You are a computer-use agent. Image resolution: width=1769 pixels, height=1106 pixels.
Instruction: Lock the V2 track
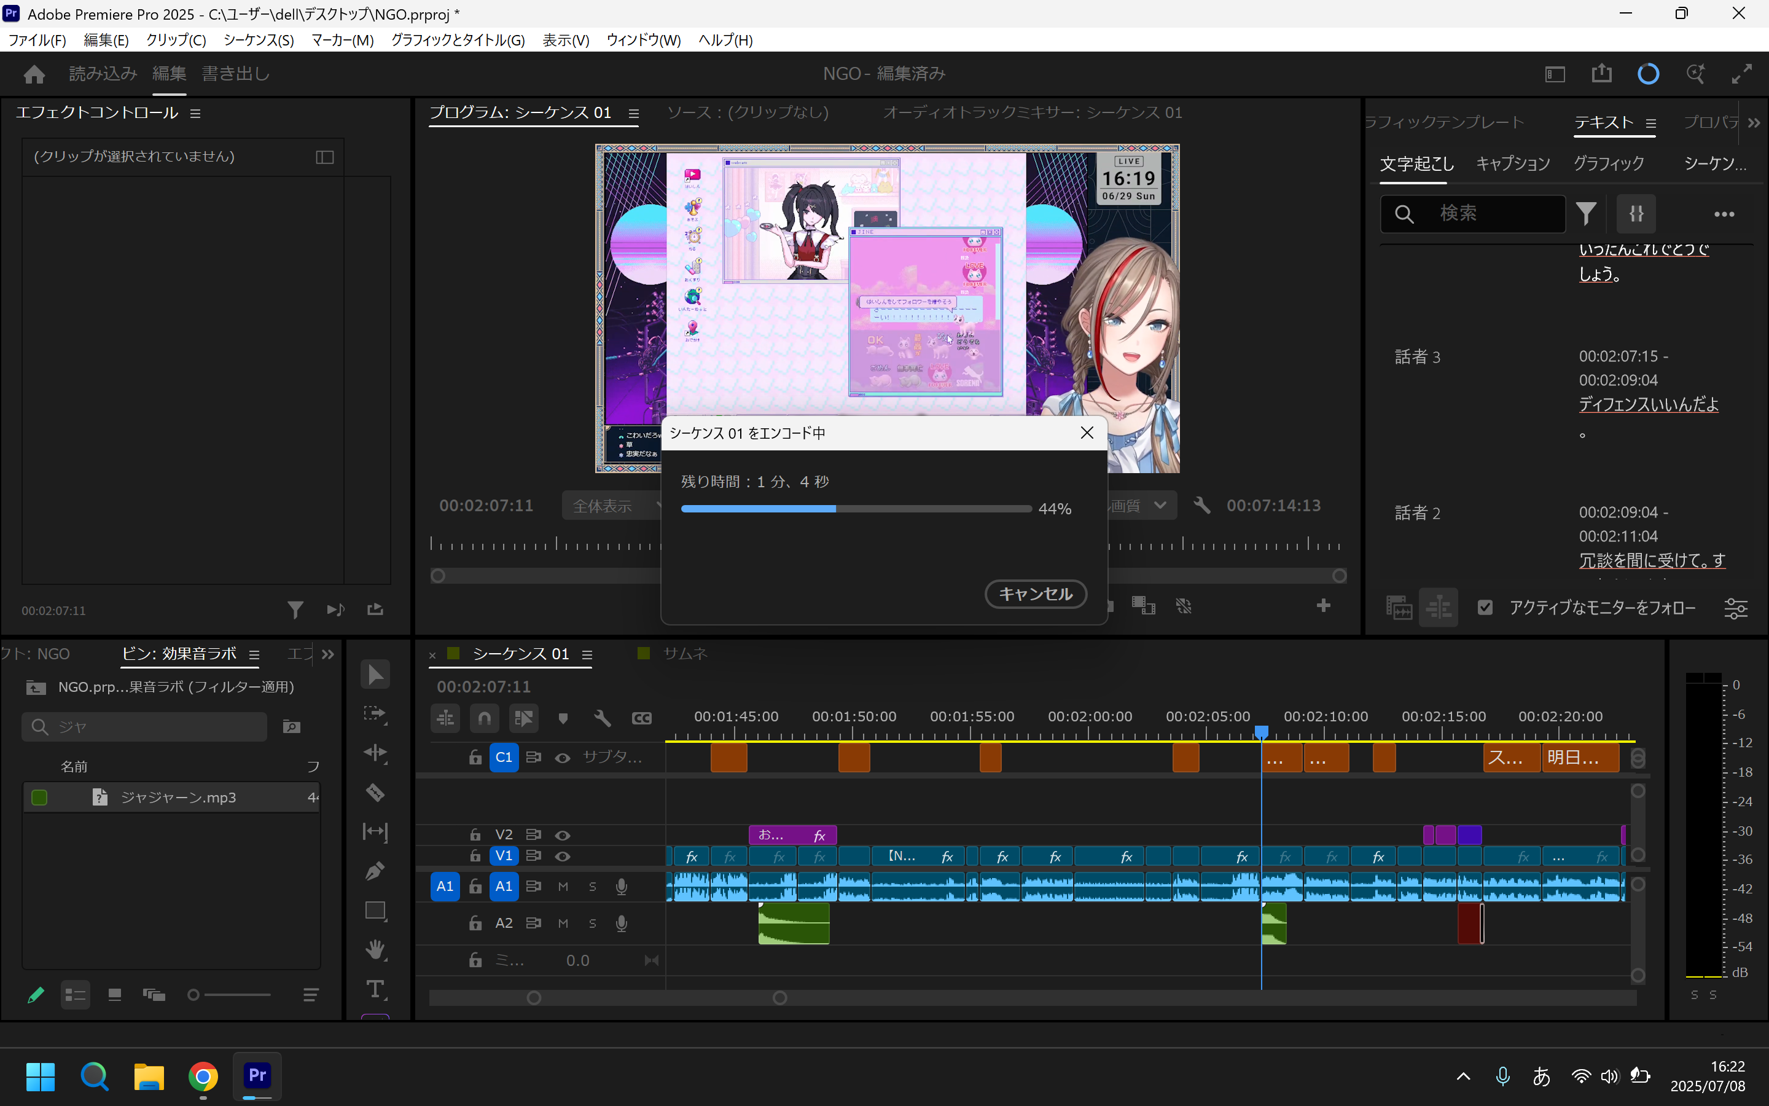pos(475,834)
